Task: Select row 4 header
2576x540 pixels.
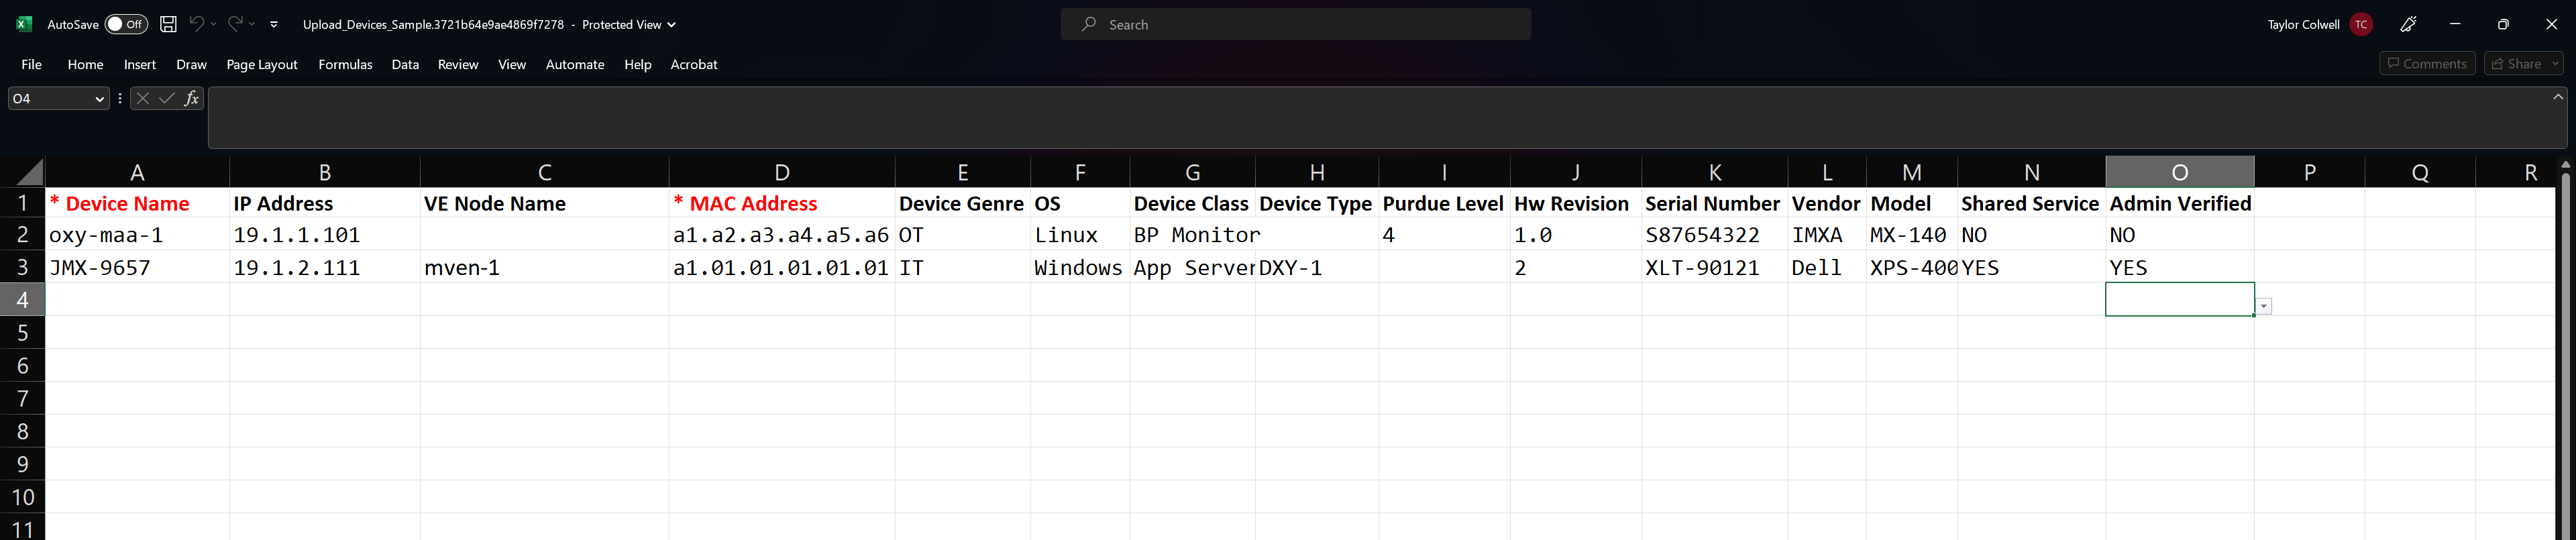Action: [22, 300]
